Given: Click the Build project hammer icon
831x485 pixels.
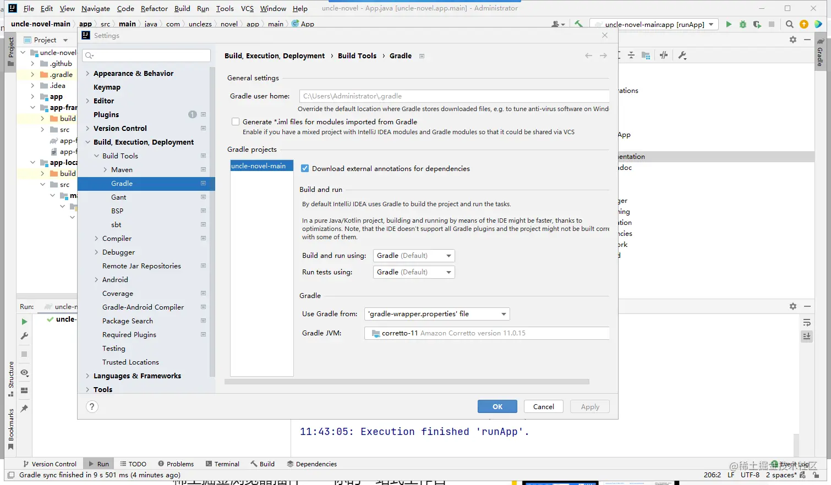Looking at the screenshot, I should click(x=578, y=24).
